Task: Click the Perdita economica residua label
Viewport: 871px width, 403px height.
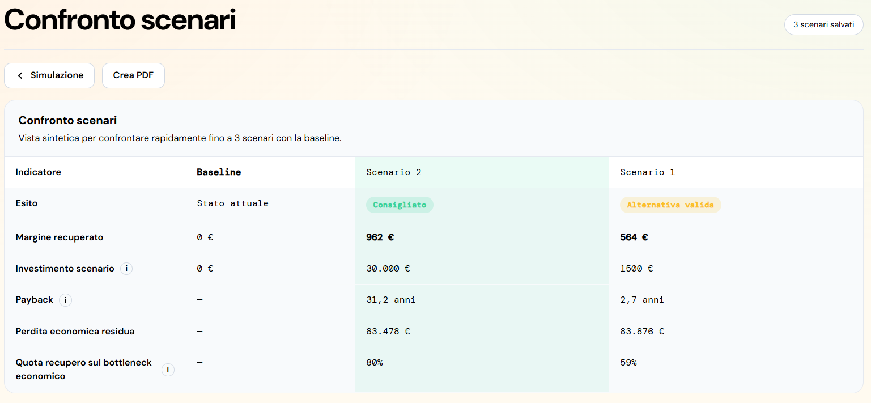Action: pos(75,331)
